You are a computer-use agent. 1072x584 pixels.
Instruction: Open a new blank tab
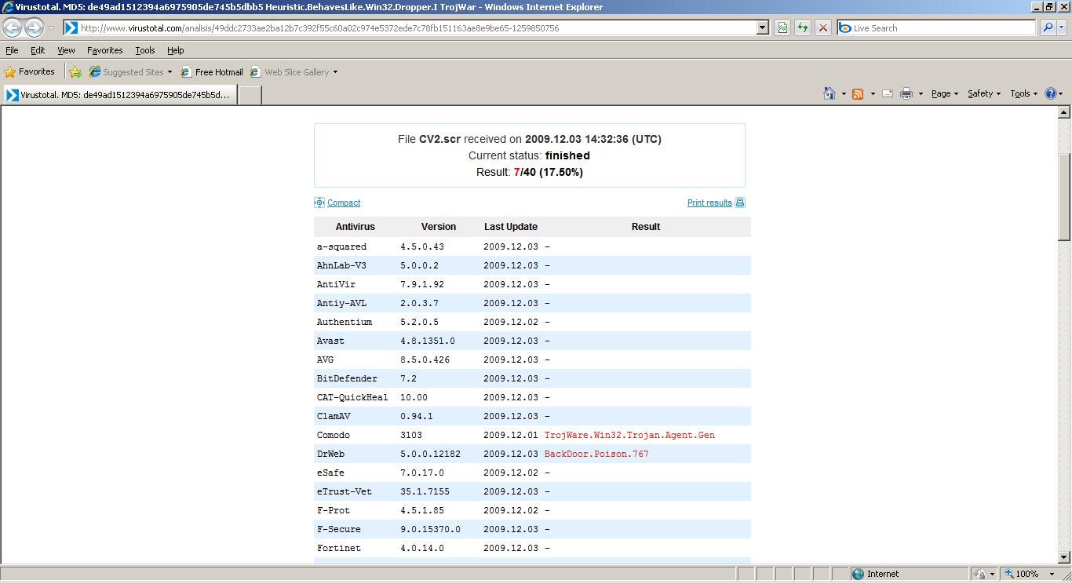pos(250,95)
